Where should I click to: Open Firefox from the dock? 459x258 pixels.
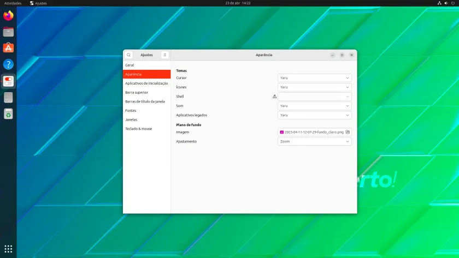8,15
